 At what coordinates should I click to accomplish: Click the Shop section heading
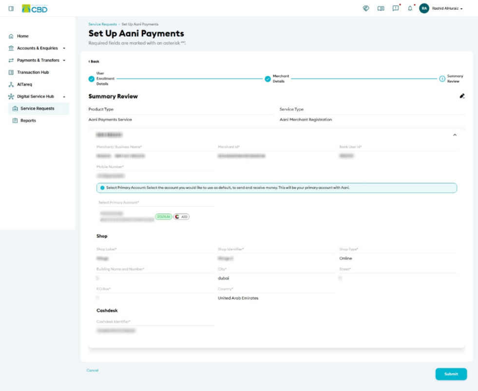point(102,236)
